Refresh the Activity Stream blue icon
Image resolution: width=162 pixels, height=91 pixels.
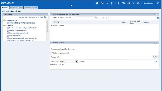tap(156, 61)
